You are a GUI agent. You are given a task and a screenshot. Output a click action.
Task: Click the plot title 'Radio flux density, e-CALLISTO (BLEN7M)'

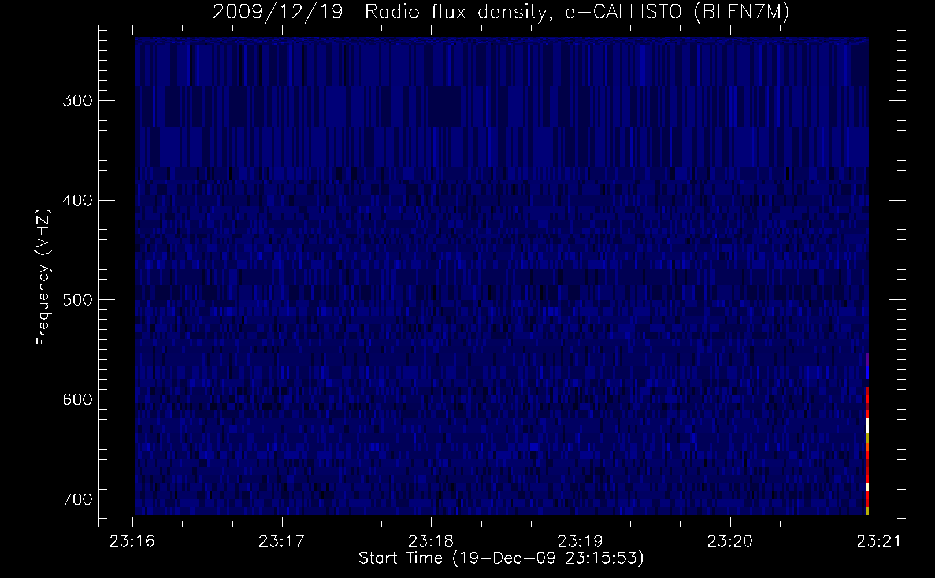point(577,12)
